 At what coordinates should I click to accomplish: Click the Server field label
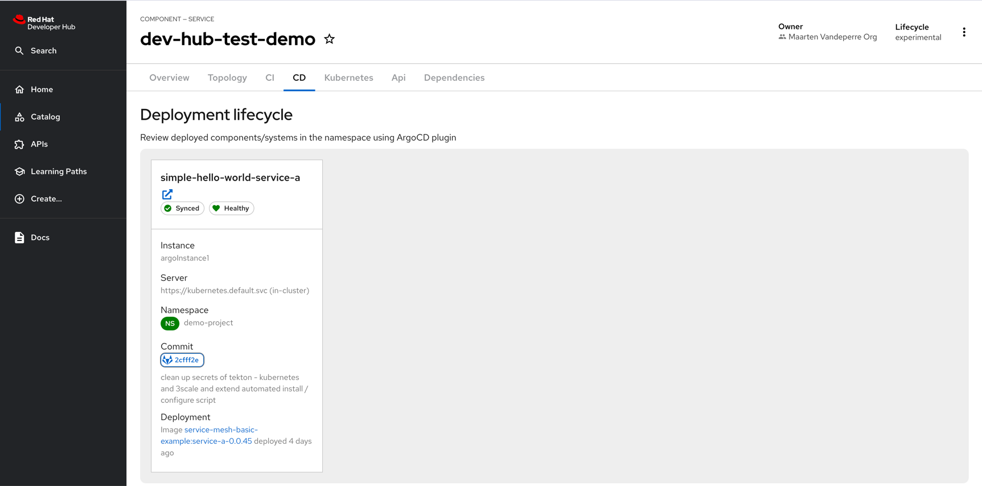tap(174, 278)
